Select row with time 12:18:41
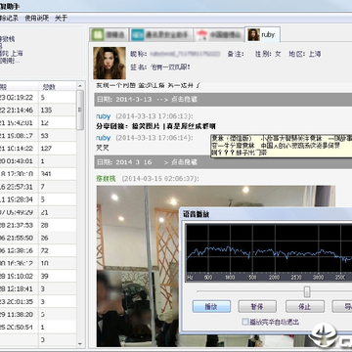352x352 pixels. [38, 288]
